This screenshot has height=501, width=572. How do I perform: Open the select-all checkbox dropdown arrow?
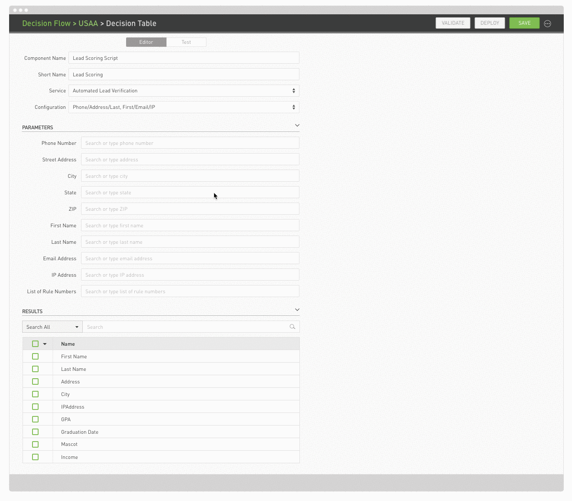click(x=45, y=344)
